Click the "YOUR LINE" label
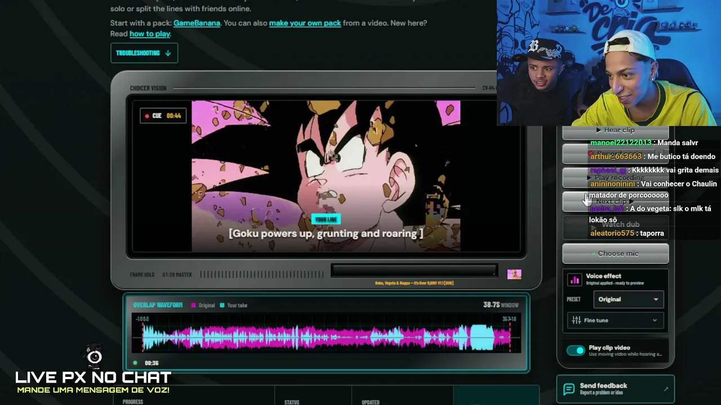 click(326, 219)
